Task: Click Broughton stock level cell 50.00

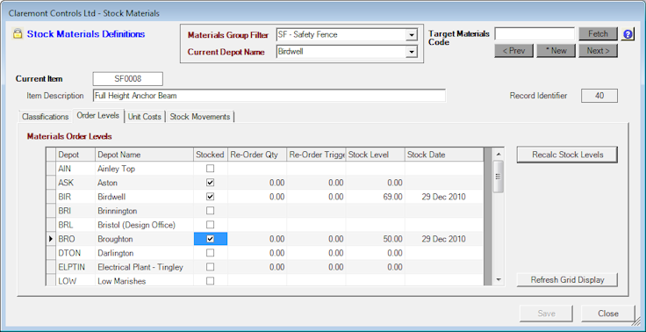Action: pyautogui.click(x=375, y=239)
